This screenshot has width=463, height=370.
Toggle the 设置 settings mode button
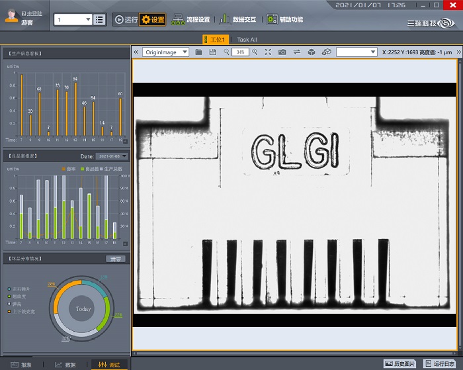coord(153,20)
